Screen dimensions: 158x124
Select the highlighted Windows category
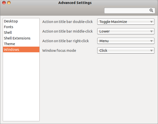pos(21,49)
